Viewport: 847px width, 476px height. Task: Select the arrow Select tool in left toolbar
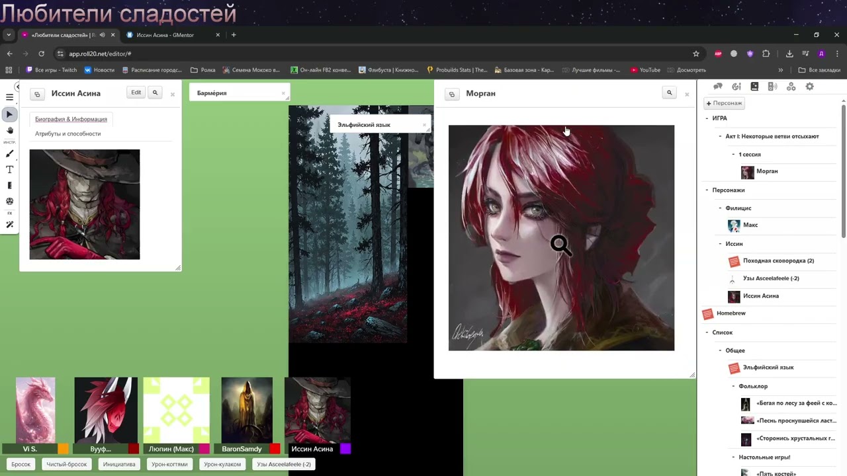tap(9, 114)
